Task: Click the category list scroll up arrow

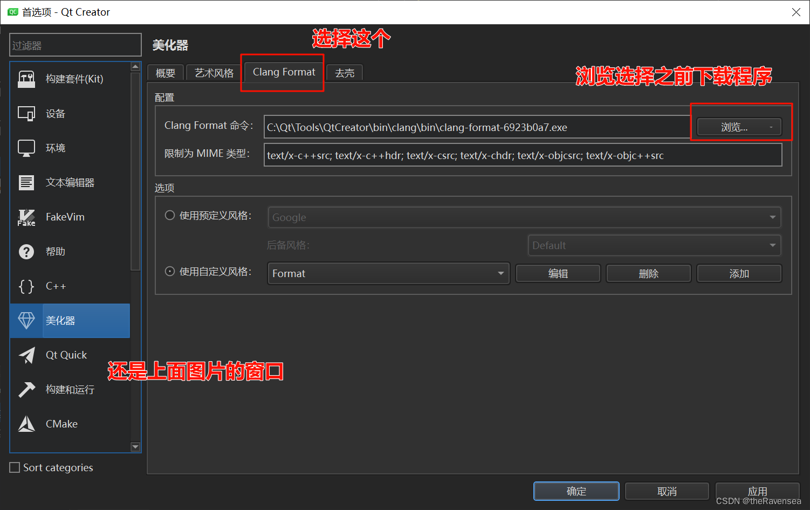Action: [x=135, y=67]
